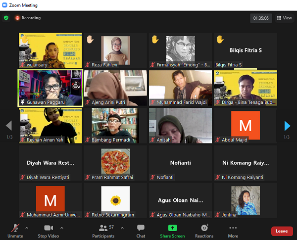Select Muhammad Farid Wajdi video tile
Viewport: 297px width, 240px height.
[x=180, y=88]
